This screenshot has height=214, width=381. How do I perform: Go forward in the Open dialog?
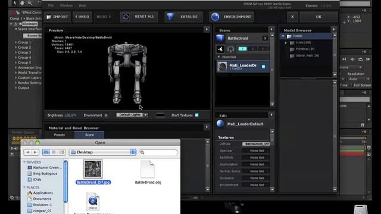(x=35, y=152)
